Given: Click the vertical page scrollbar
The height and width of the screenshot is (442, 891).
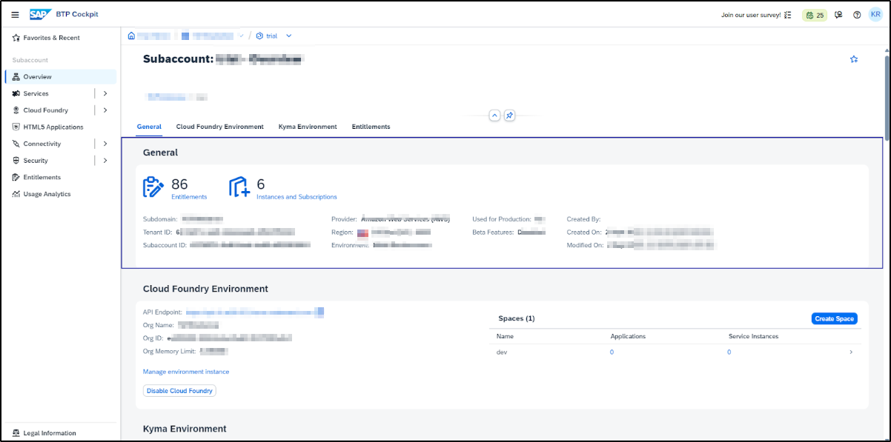Looking at the screenshot, I should [x=886, y=81].
